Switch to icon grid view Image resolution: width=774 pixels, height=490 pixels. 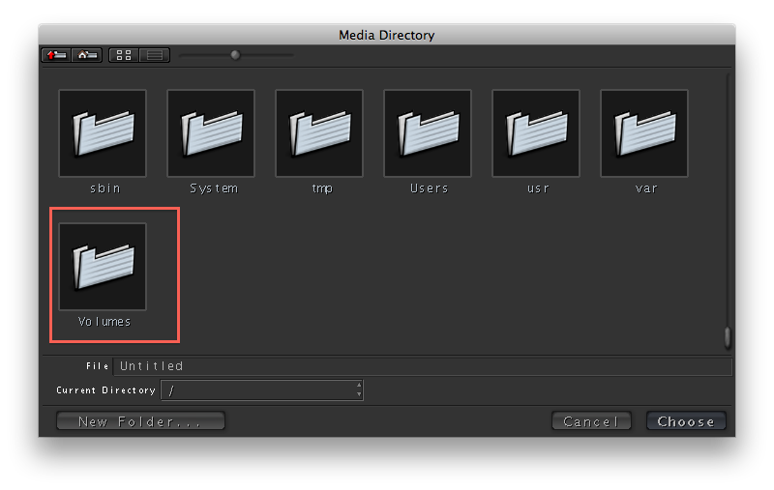click(x=124, y=55)
